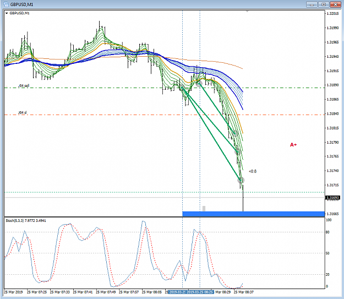Click the stochastic scale value 50

(x=327, y=253)
